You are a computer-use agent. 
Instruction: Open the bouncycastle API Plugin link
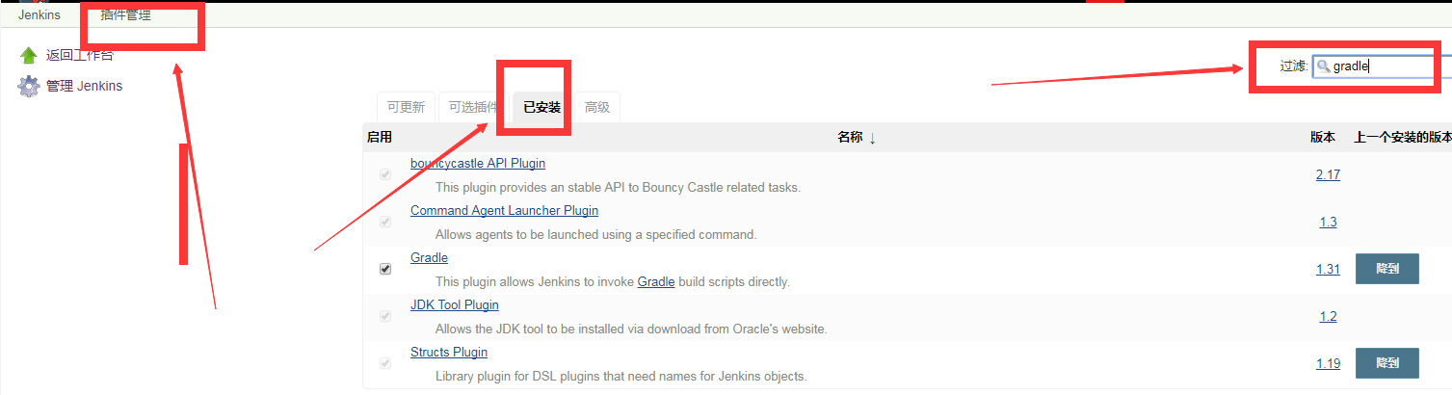coord(478,163)
